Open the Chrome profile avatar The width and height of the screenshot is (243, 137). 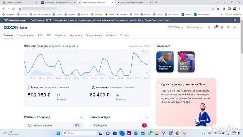(234, 9)
